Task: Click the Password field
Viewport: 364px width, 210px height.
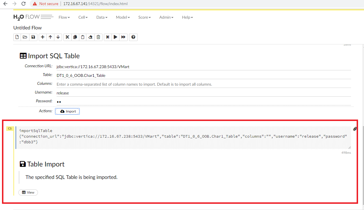Action: [204, 101]
